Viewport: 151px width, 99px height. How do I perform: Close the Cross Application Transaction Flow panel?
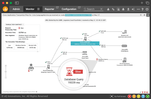(148, 15)
